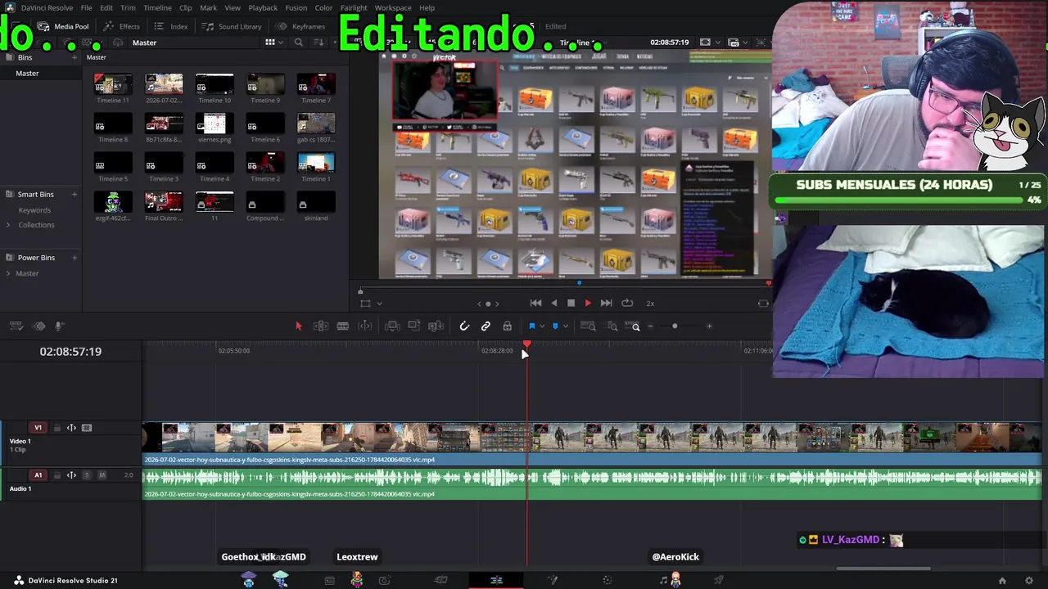
Task: Toggle Auto Track Selector on Audio 1
Action: pos(71,475)
